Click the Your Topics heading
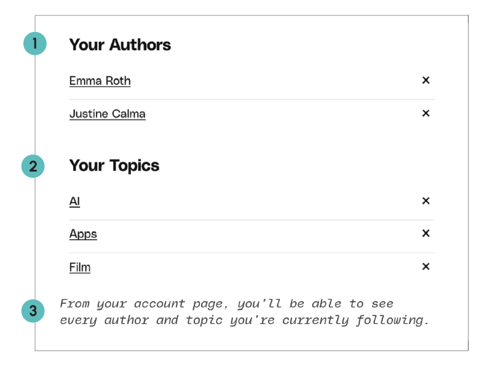The width and height of the screenshot is (487, 372). pyautogui.click(x=114, y=166)
